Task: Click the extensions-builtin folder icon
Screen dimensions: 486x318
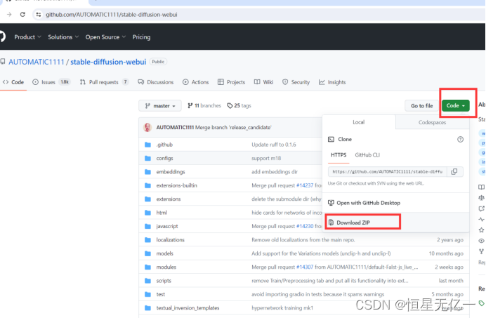Action: pyautogui.click(x=148, y=185)
